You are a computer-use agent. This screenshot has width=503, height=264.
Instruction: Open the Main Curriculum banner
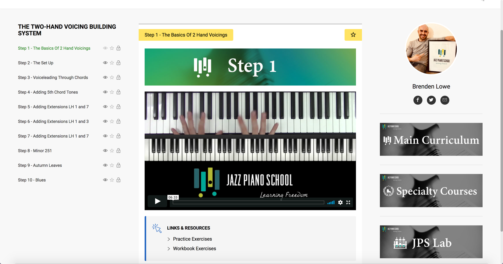[431, 139]
